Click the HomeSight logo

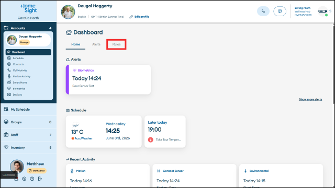point(28,8)
